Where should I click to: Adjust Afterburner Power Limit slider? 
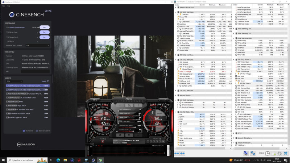129,115
